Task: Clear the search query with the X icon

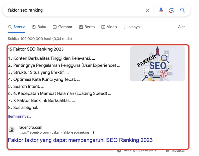Action: coord(147,10)
